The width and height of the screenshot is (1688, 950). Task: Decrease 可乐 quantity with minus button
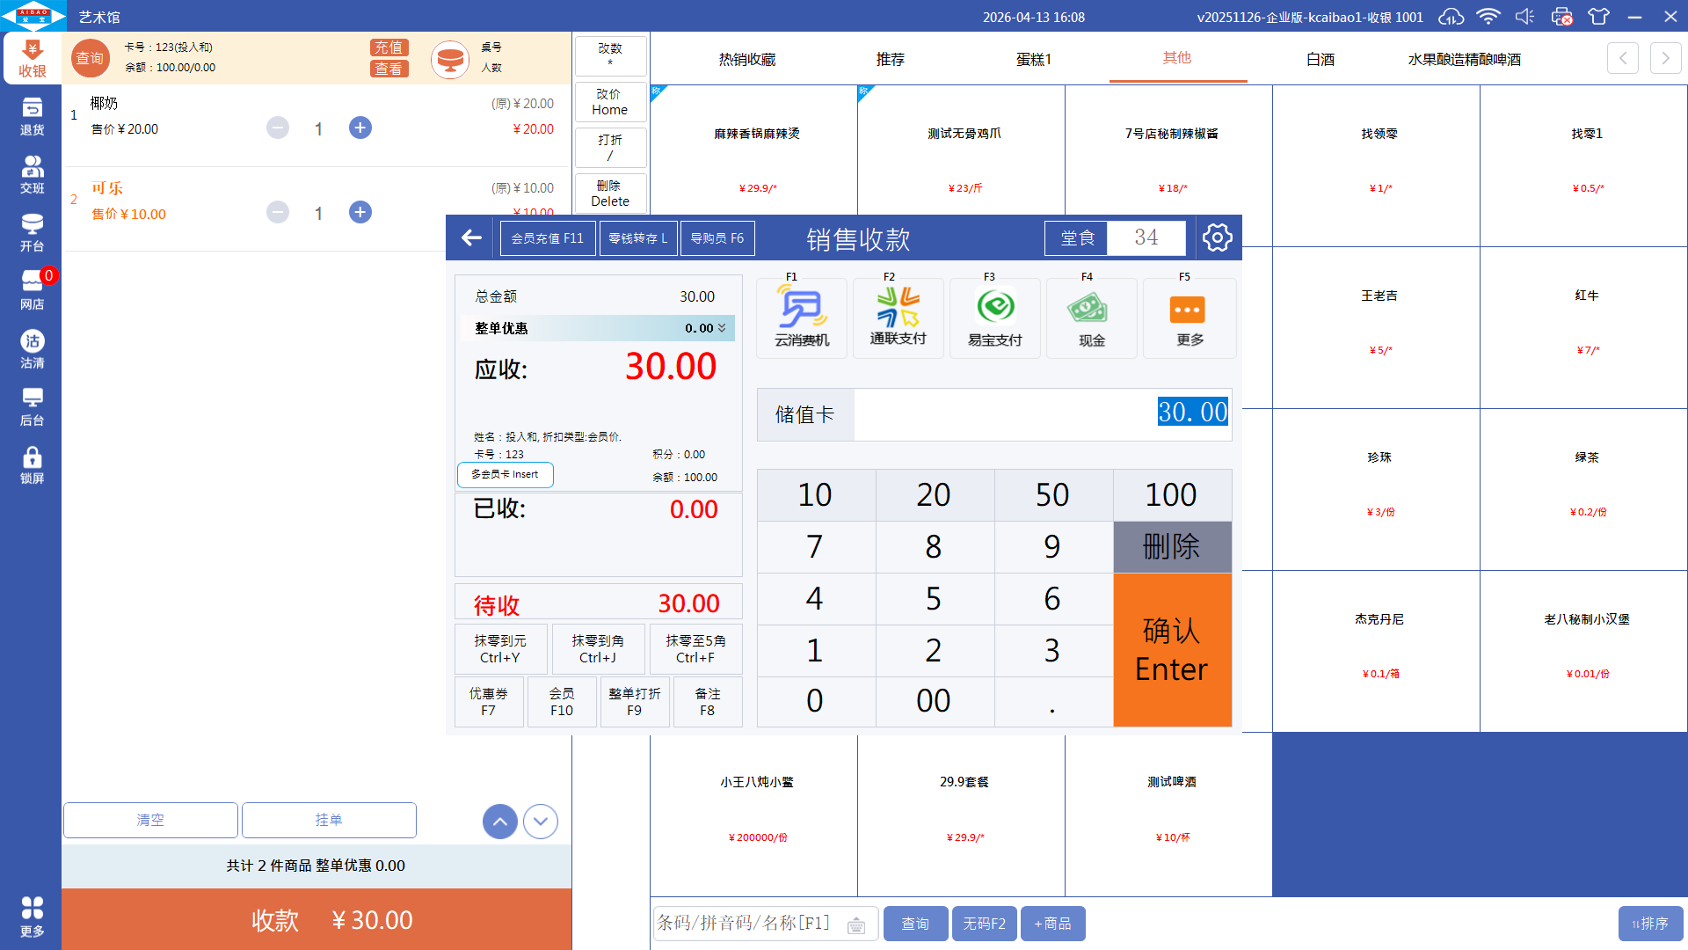(278, 213)
